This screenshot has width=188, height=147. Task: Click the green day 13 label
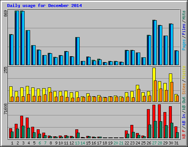[x=77, y=143]
